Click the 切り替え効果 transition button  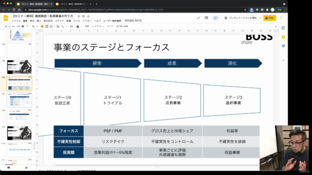coord(122,26)
